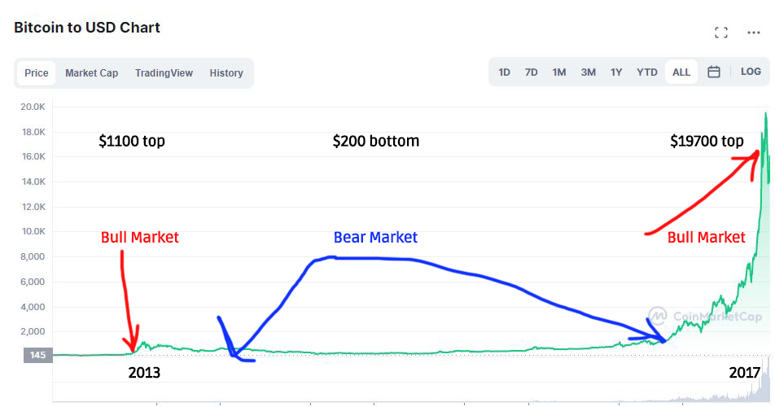
Task: Choose the 3M time range
Action: point(589,72)
